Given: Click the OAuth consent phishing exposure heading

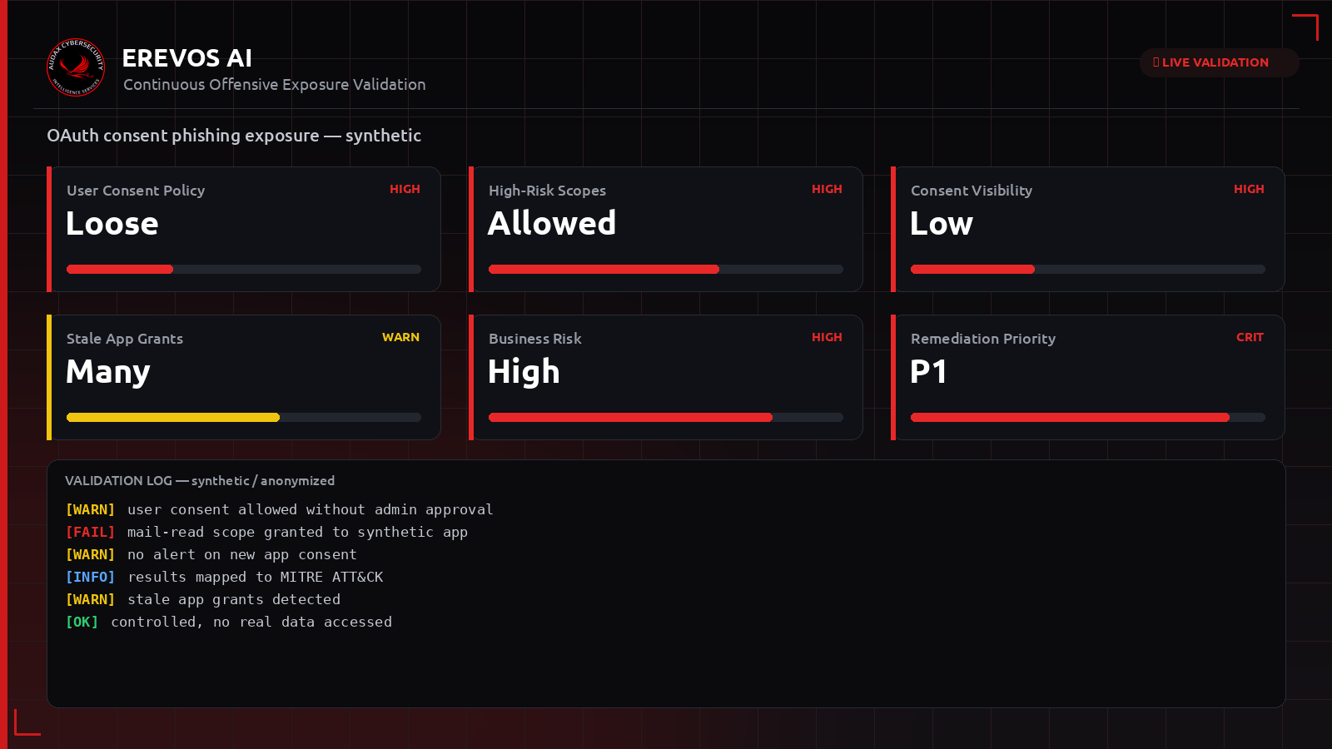Looking at the screenshot, I should (234, 136).
